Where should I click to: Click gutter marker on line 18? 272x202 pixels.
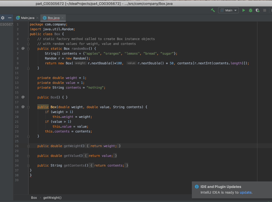(23, 107)
